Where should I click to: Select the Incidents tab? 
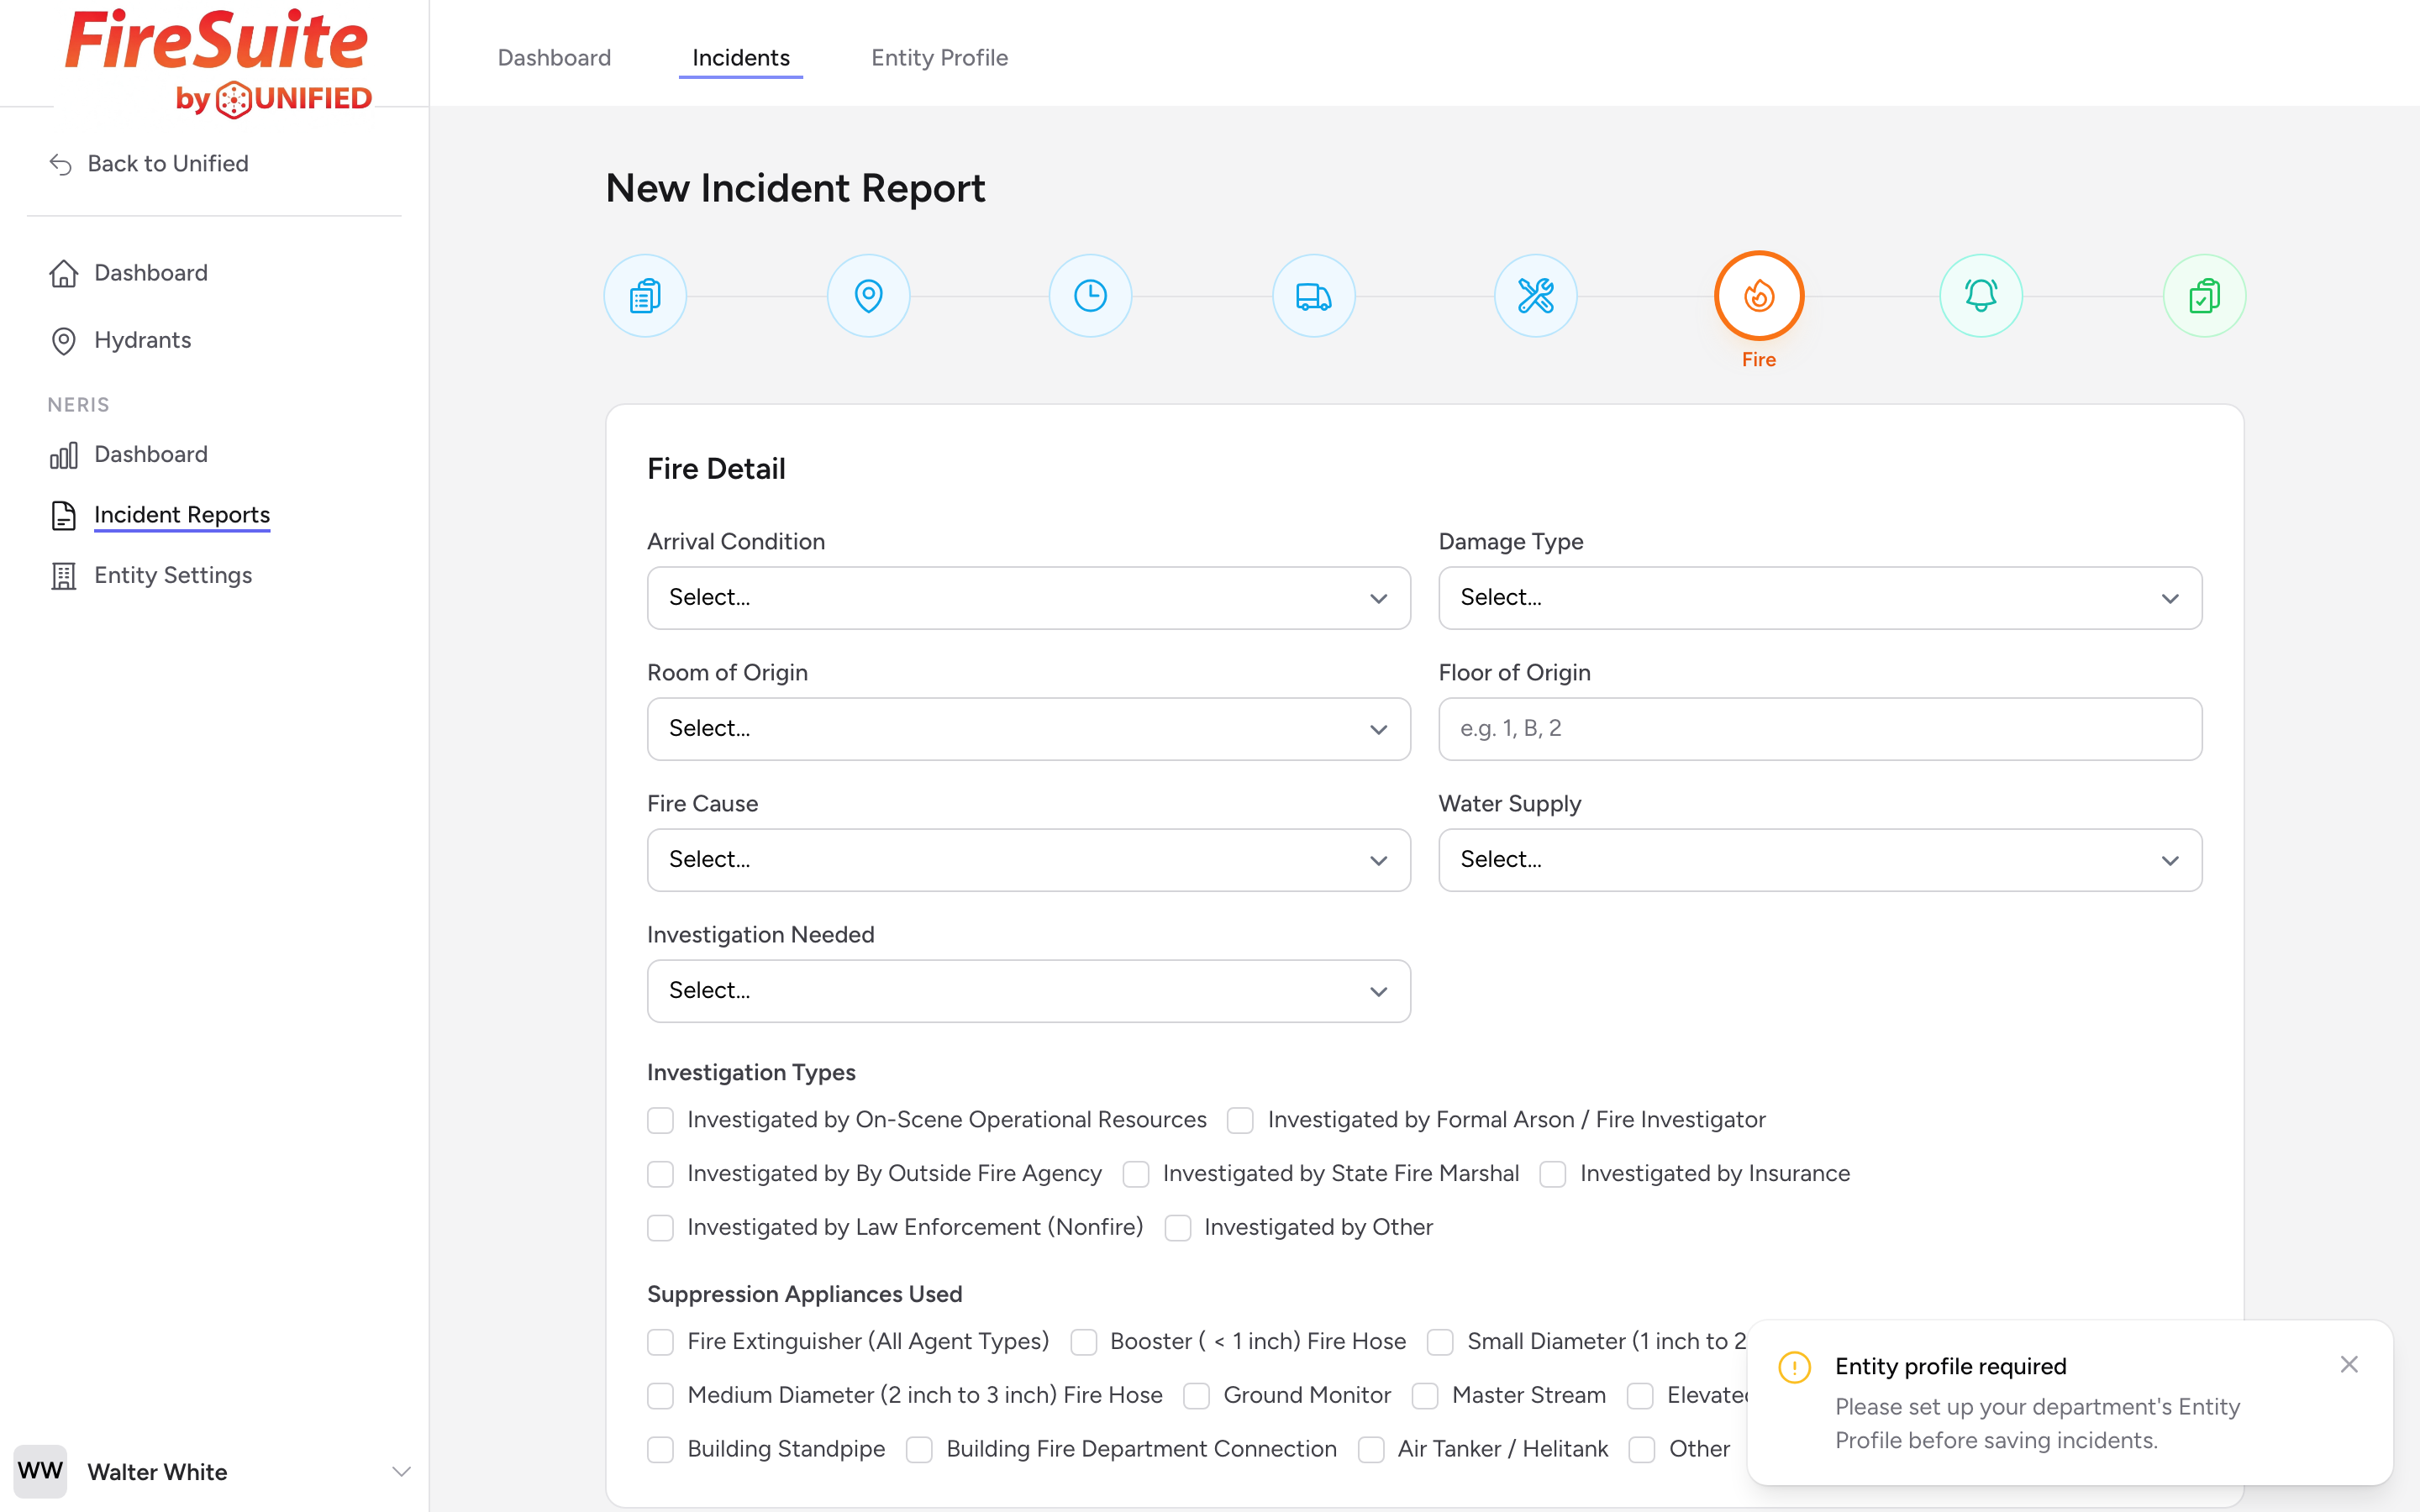[740, 58]
